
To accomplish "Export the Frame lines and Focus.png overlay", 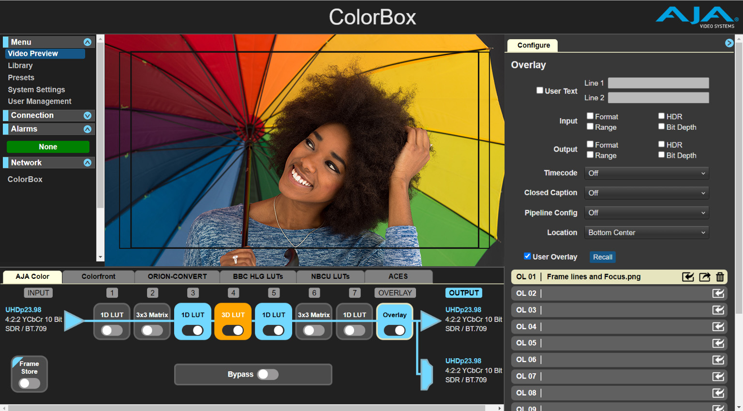I will coord(705,276).
